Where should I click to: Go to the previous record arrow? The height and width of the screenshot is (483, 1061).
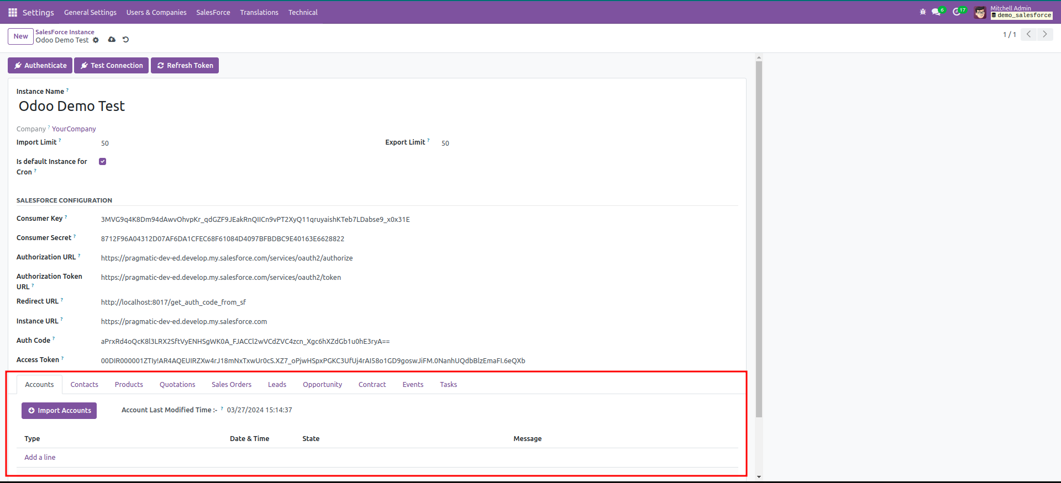[1028, 34]
